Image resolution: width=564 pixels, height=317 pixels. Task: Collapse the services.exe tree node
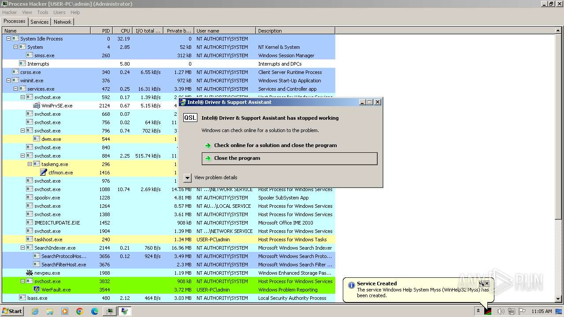(x=15, y=89)
